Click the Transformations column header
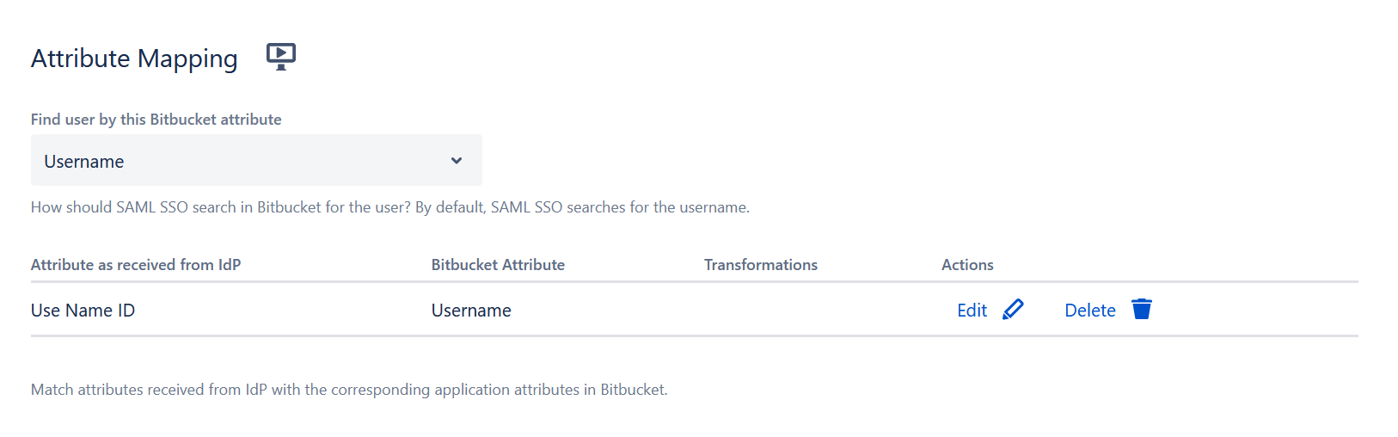This screenshot has width=1398, height=437. (x=760, y=265)
